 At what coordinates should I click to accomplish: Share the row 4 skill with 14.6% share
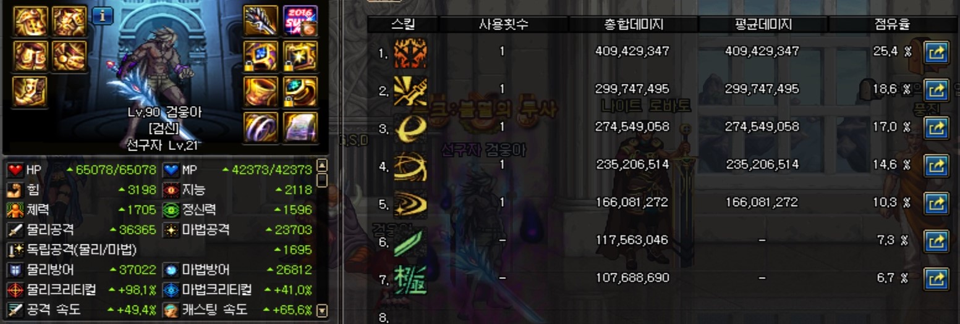point(936,166)
